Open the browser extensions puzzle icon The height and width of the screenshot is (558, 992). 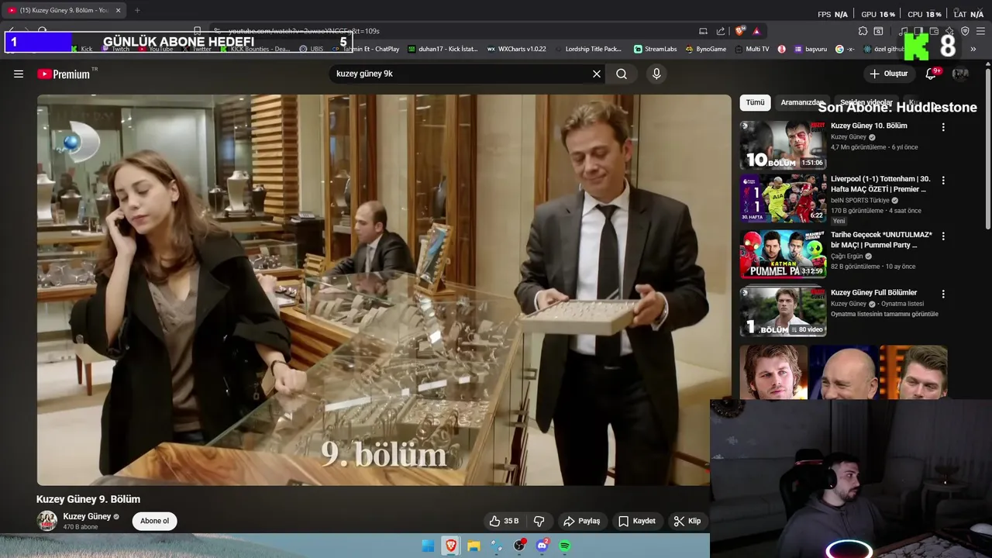click(863, 31)
